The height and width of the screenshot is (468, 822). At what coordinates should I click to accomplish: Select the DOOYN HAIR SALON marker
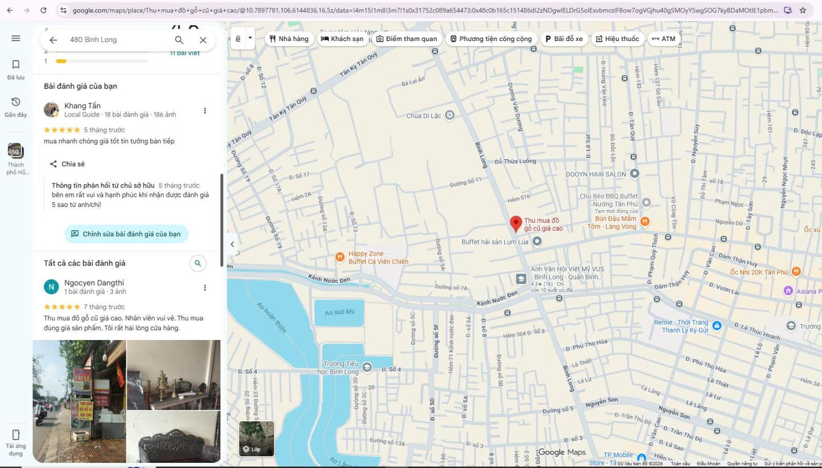coord(634,174)
